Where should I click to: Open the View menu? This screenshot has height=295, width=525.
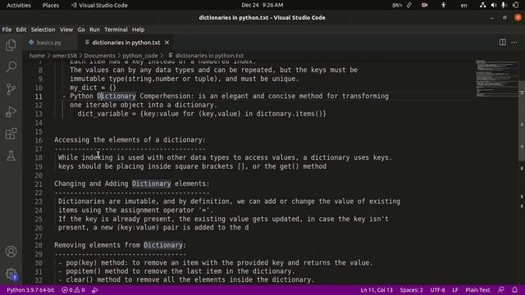pos(66,29)
